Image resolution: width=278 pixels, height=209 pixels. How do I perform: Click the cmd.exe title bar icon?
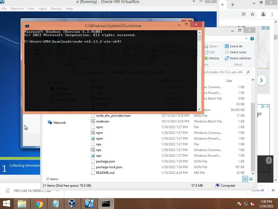tap(27, 26)
